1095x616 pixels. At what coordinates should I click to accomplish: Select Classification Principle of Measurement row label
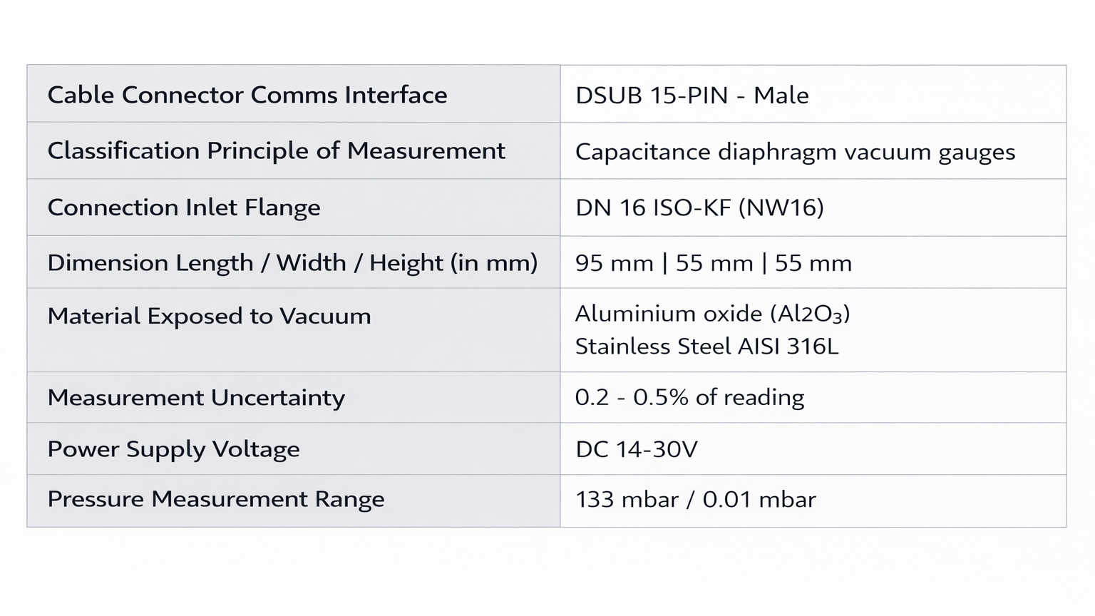click(276, 151)
